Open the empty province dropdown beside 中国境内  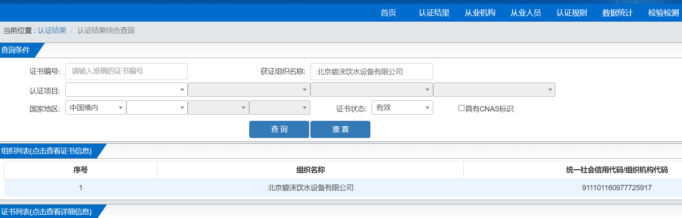click(157, 108)
